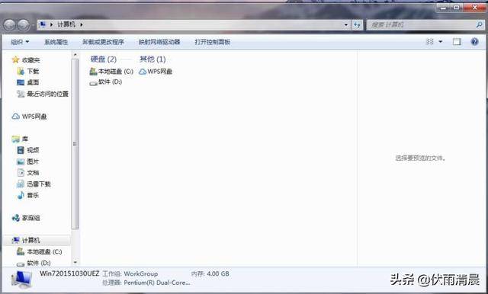Select 软件 (D:) in the sidebar tree
Viewport: 488px width, 294px height.
pyautogui.click(x=39, y=263)
